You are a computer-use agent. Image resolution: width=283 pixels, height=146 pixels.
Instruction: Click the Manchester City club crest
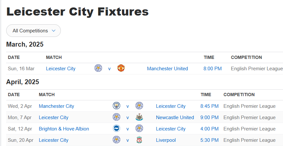coord(116,106)
